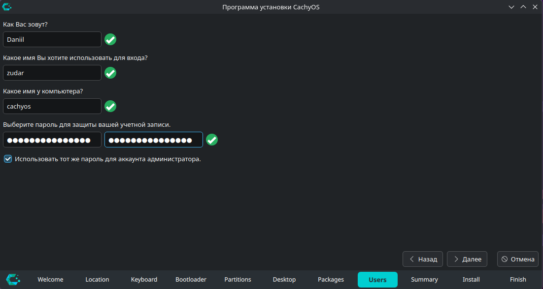The height and width of the screenshot is (289, 543).
Task: Click the Назад back button
Action: 422,259
